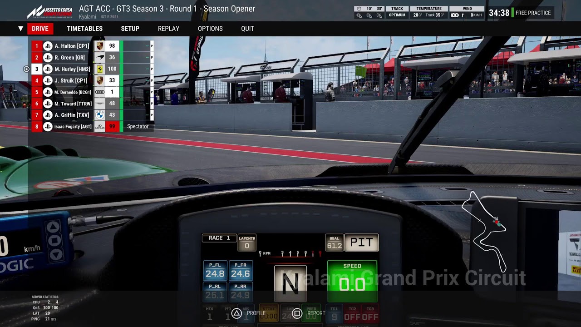Click the green SPEED 0.0 readout

tap(352, 281)
